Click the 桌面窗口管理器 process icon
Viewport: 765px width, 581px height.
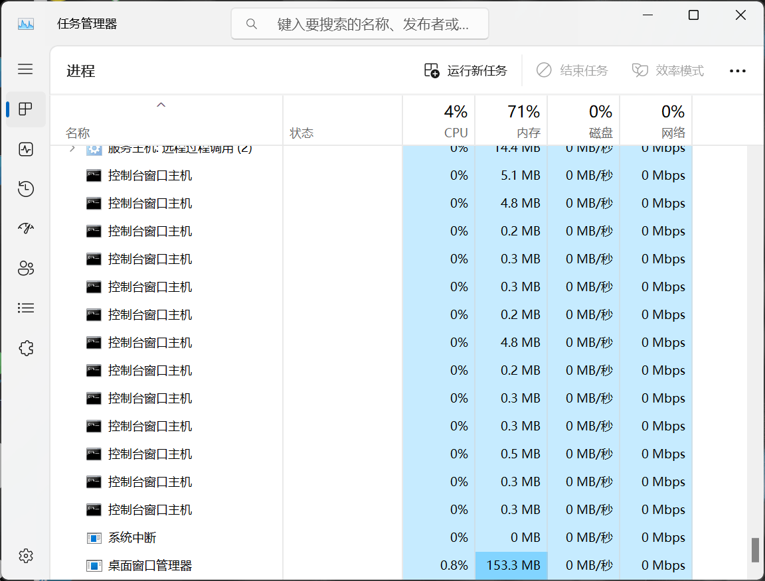tap(94, 566)
